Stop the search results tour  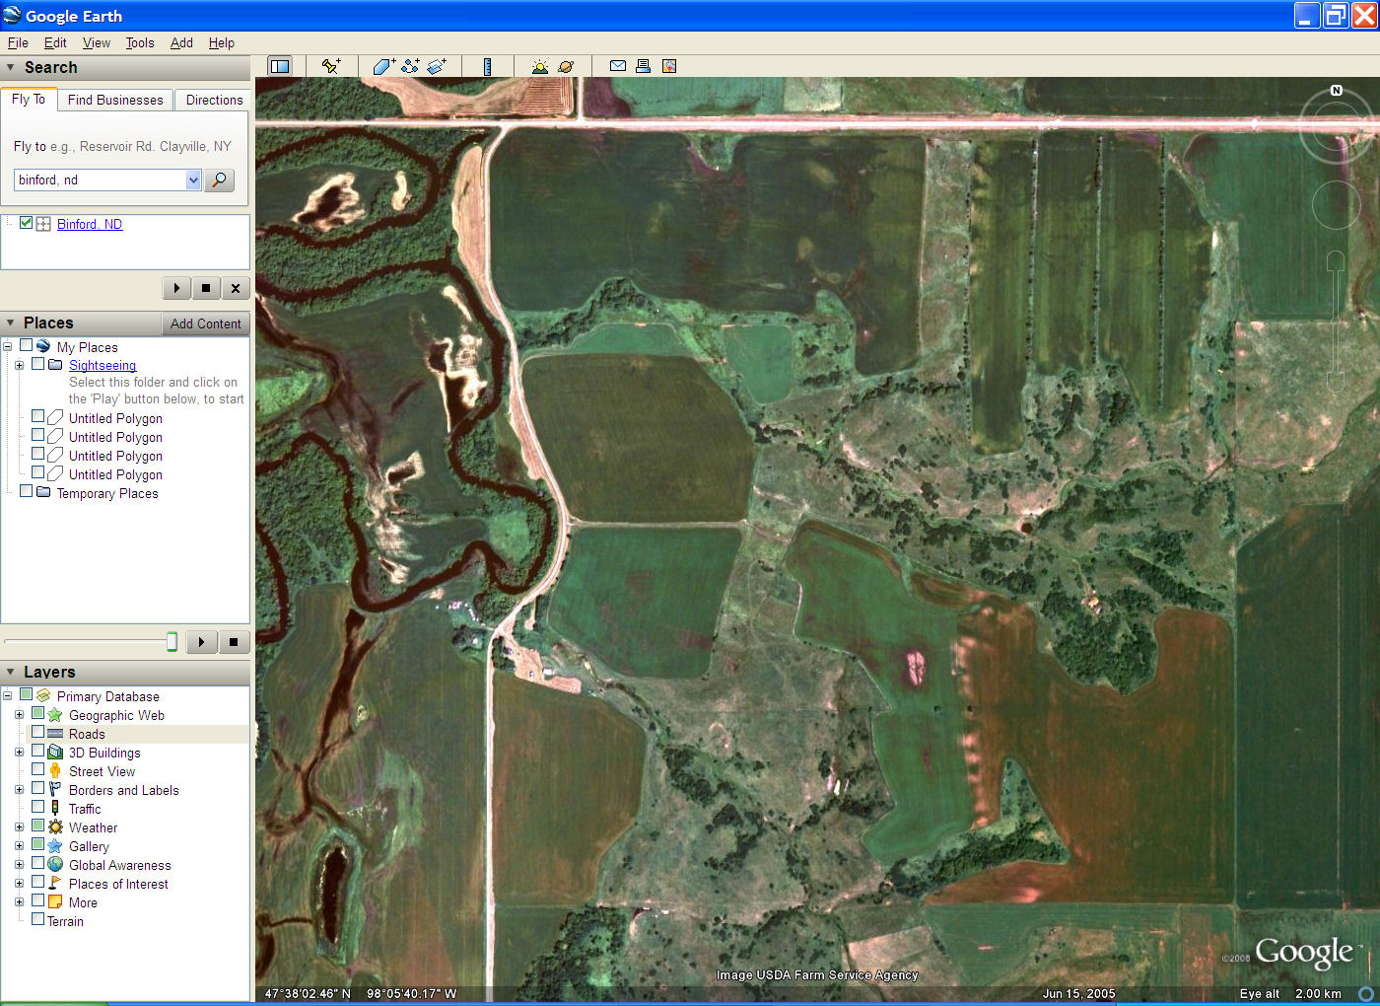(206, 288)
